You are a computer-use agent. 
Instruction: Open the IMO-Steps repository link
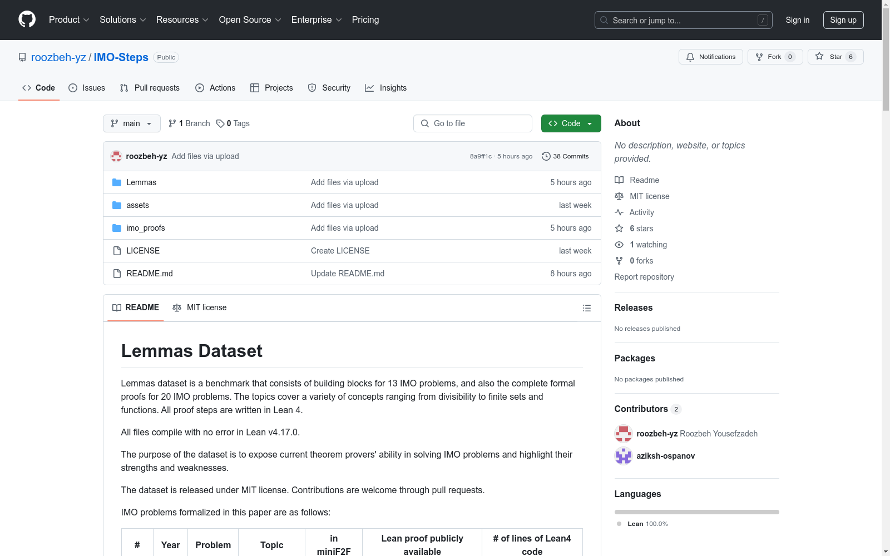(x=121, y=57)
